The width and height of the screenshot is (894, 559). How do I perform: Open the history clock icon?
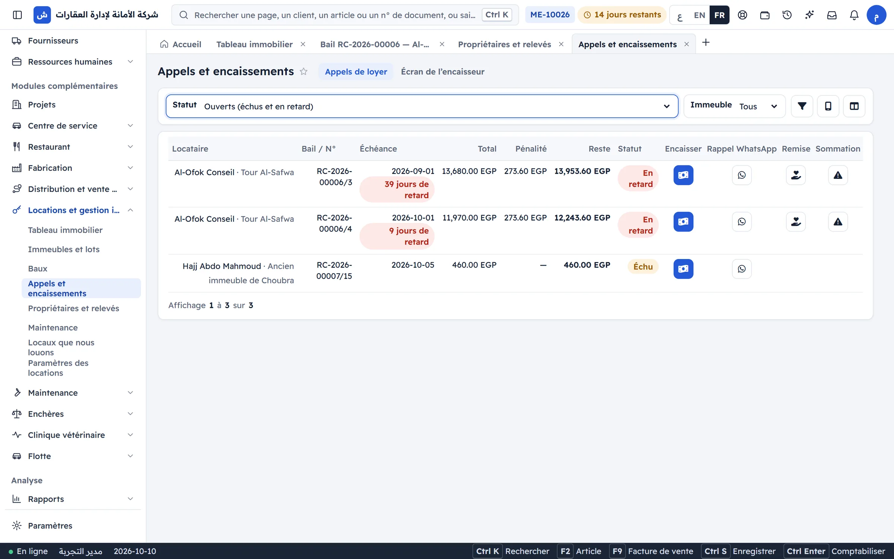(x=787, y=15)
